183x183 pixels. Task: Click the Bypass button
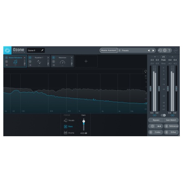156,120
